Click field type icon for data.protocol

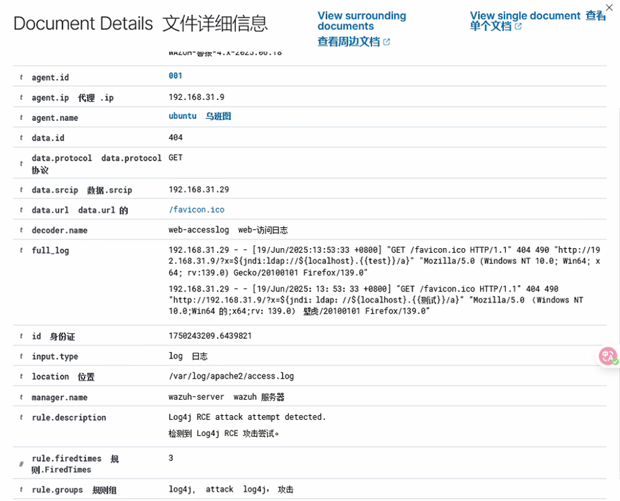pos(21,164)
